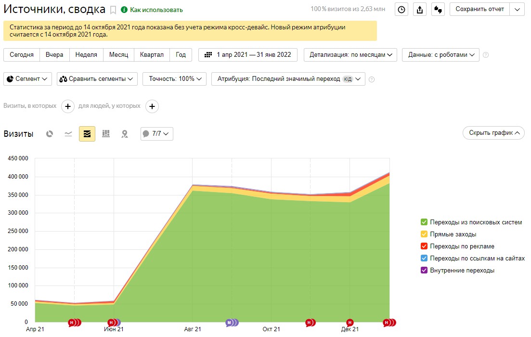This screenshot has width=531, height=337.
Task: Open the date range picker 1 апр 2021 — 31 янв 2022
Action: coord(248,55)
